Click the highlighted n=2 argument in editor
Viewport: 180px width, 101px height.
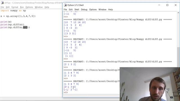point(25,27)
